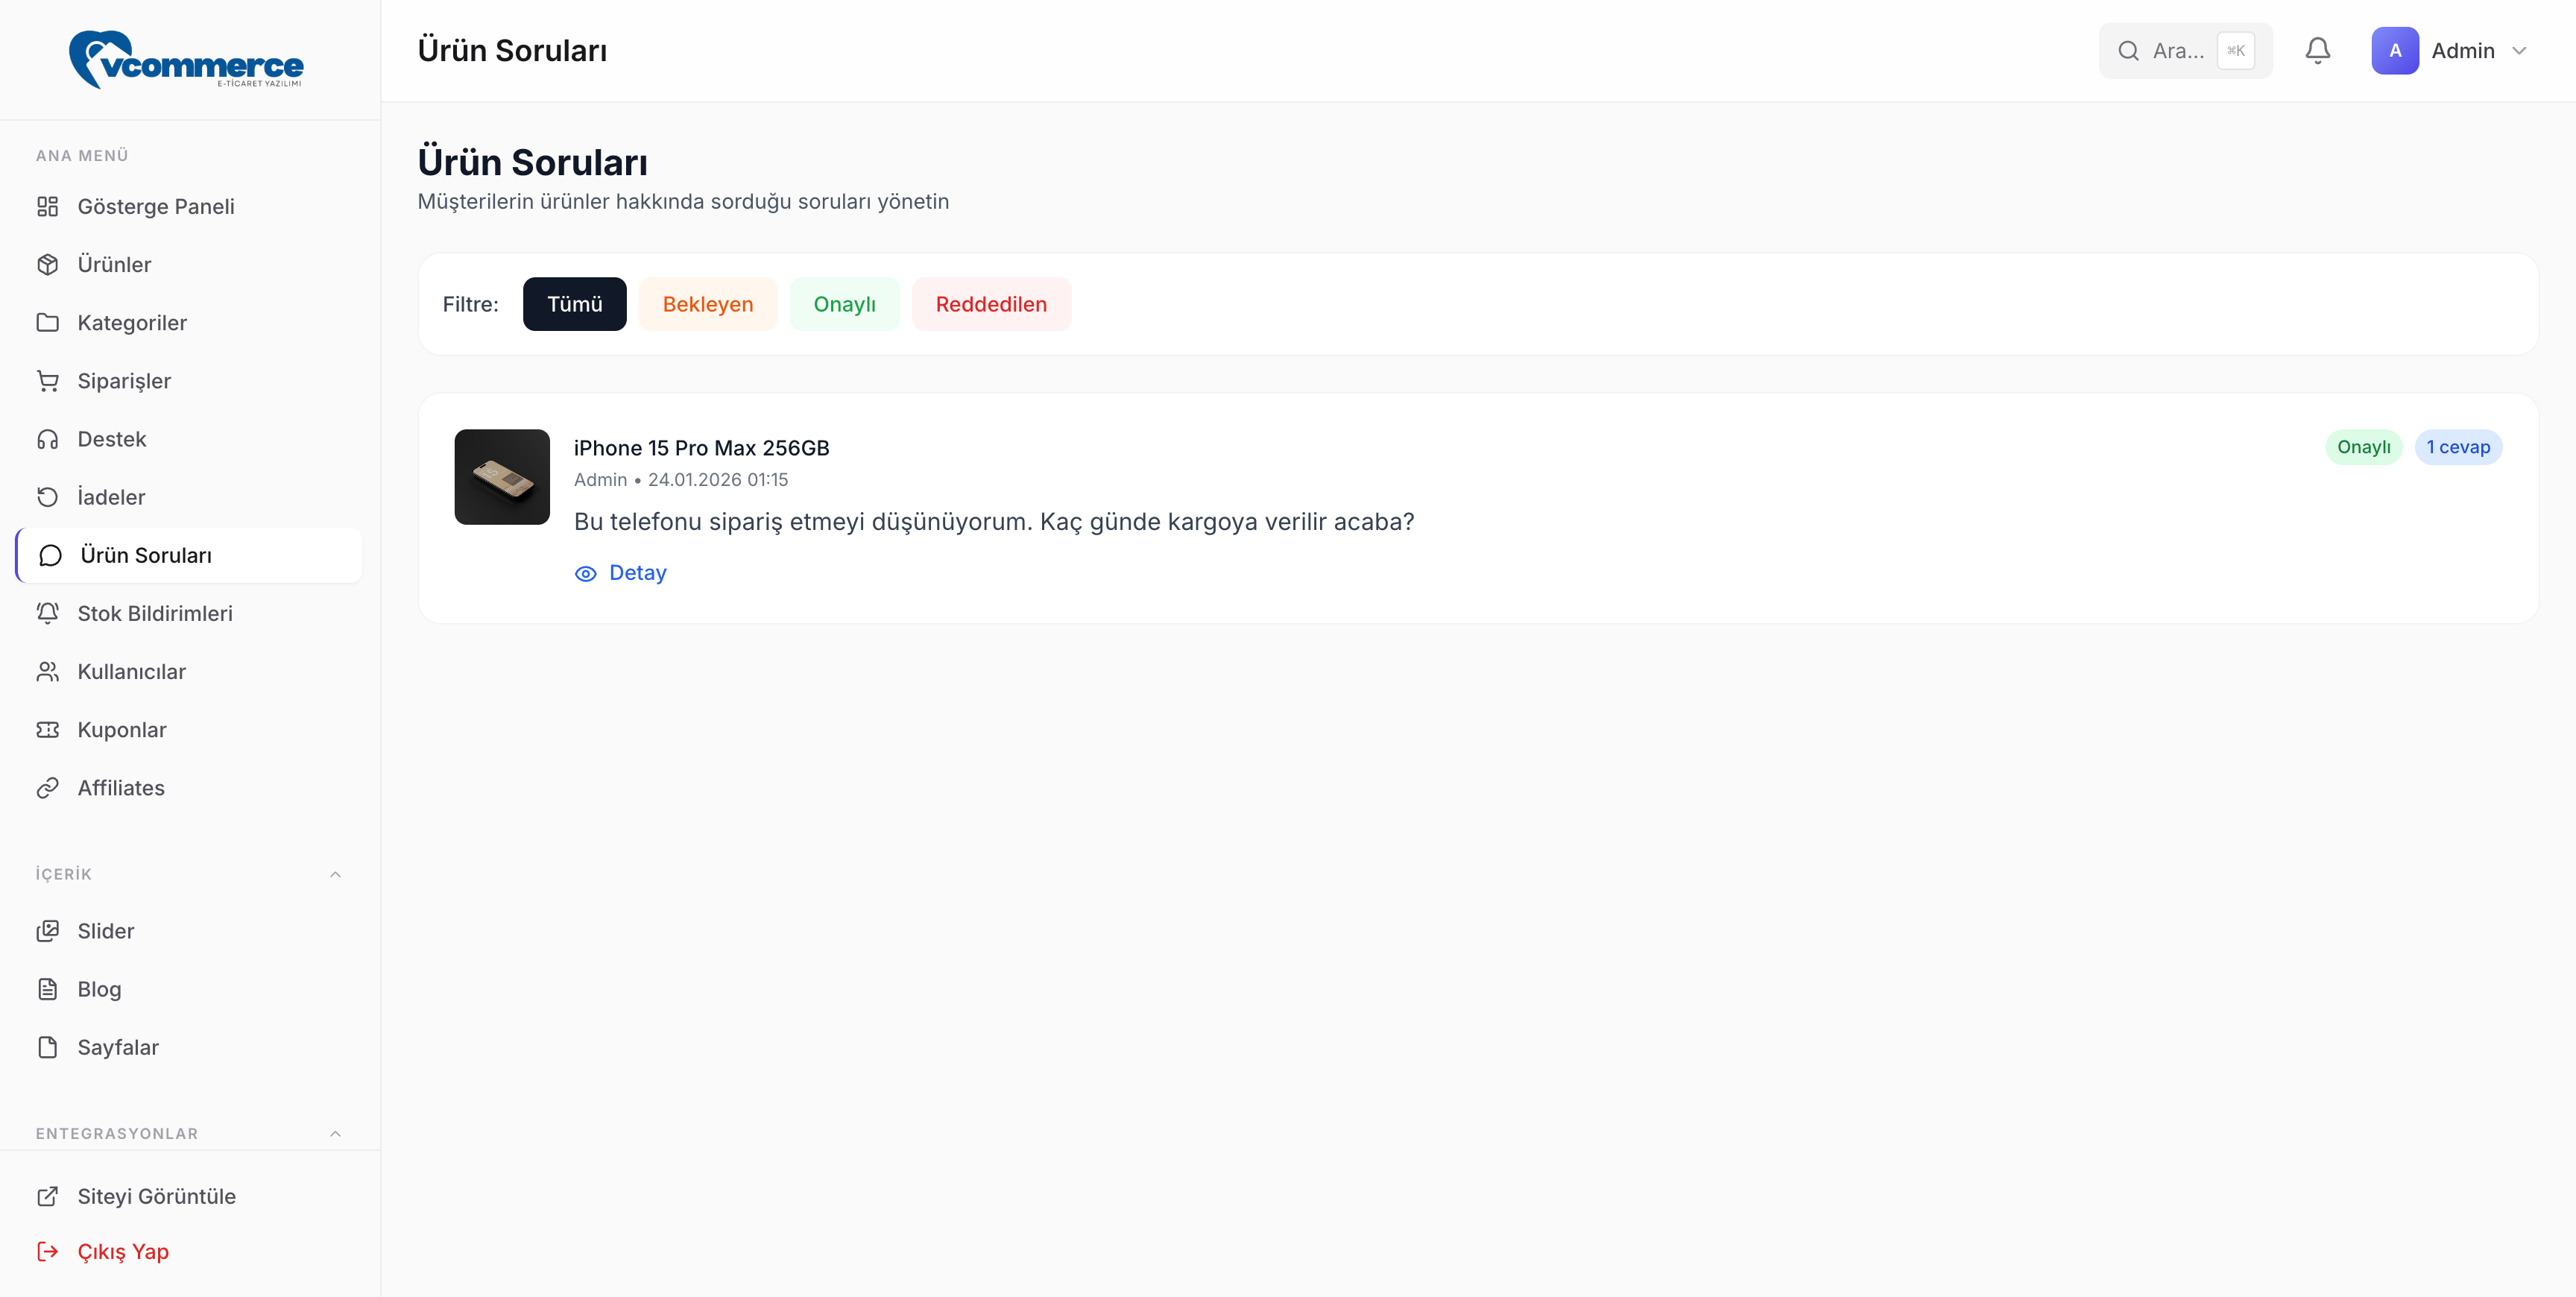The height and width of the screenshot is (1297, 2576).
Task: Filter questions by Onaylı status
Action: (844, 304)
